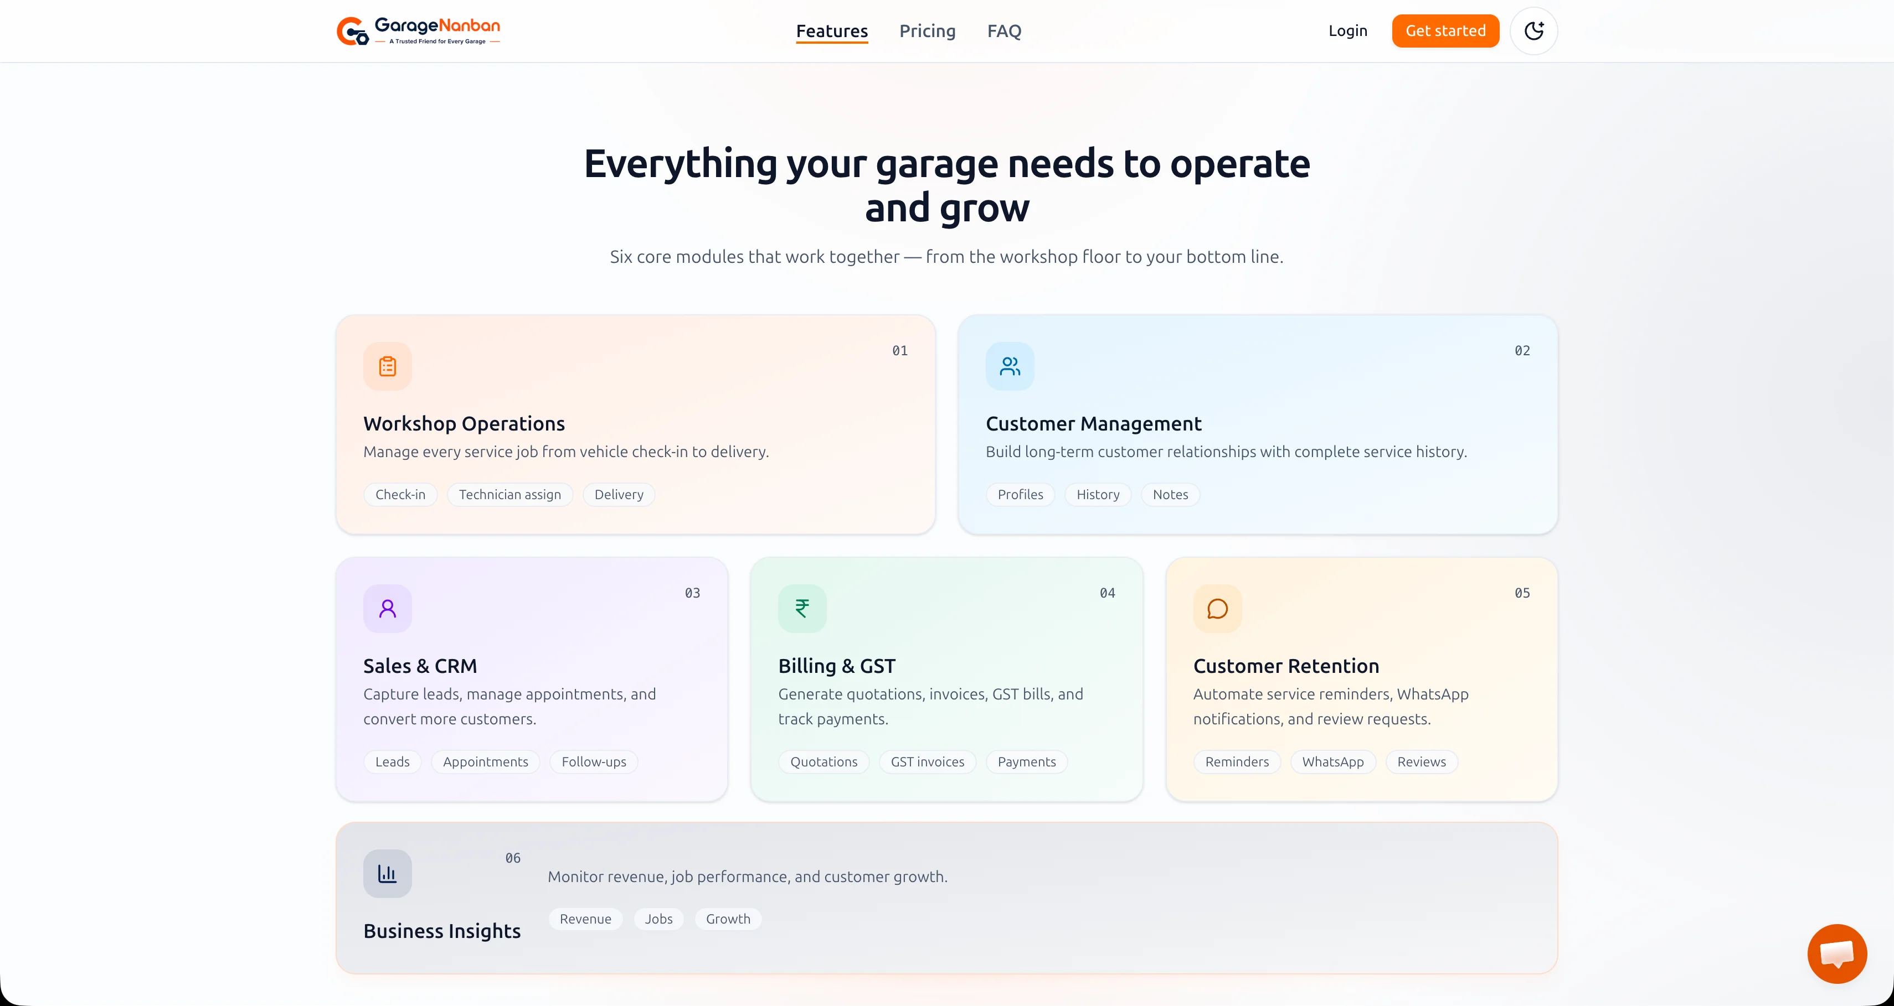This screenshot has height=1006, width=1894.
Task: Select the Profiles tag
Action: 1020,495
